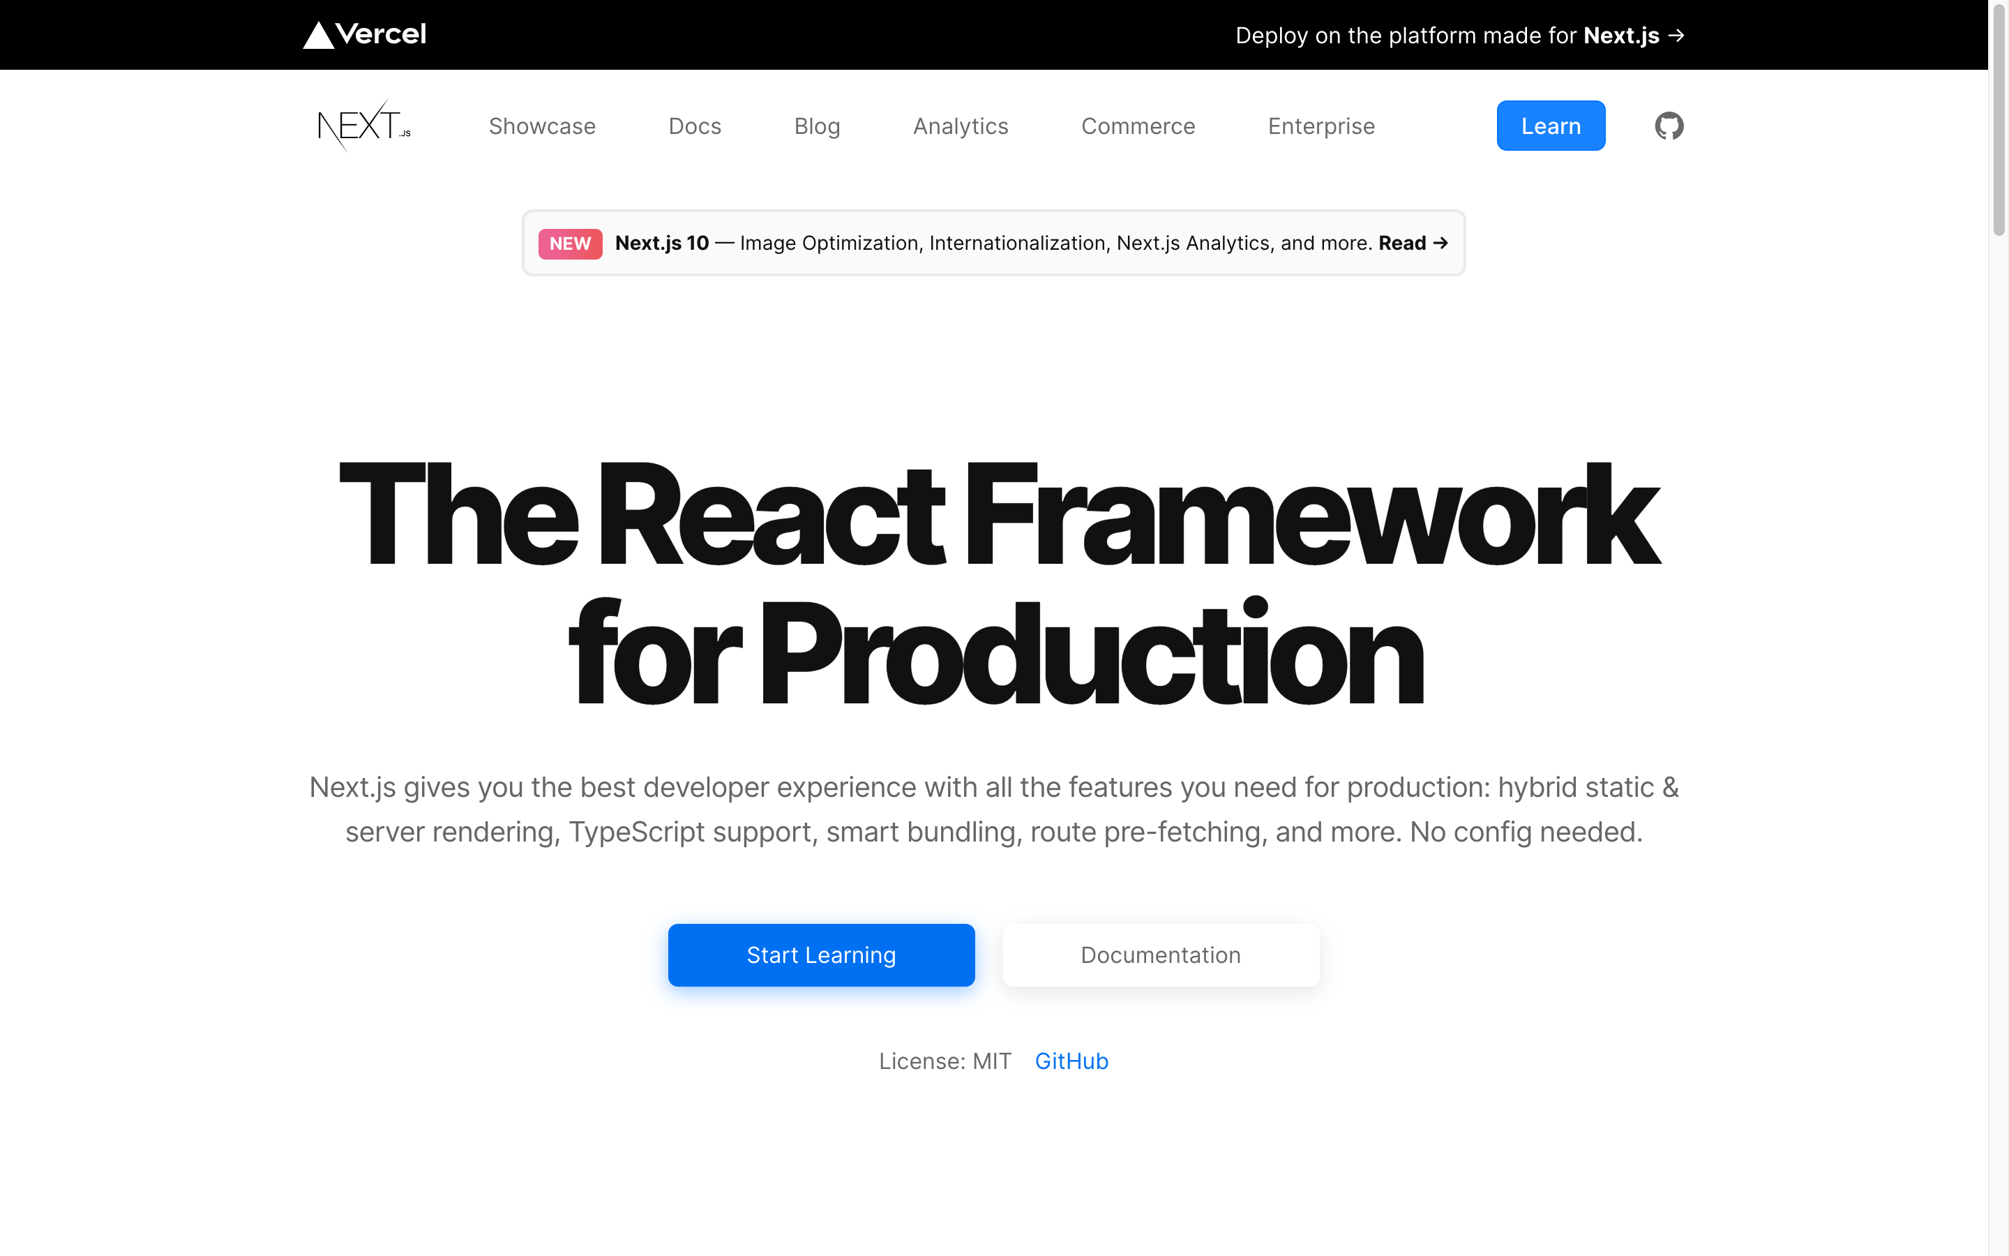Viewport: 2009px width, 1256px height.
Task: Open the GitHub octocat icon
Action: (x=1669, y=126)
